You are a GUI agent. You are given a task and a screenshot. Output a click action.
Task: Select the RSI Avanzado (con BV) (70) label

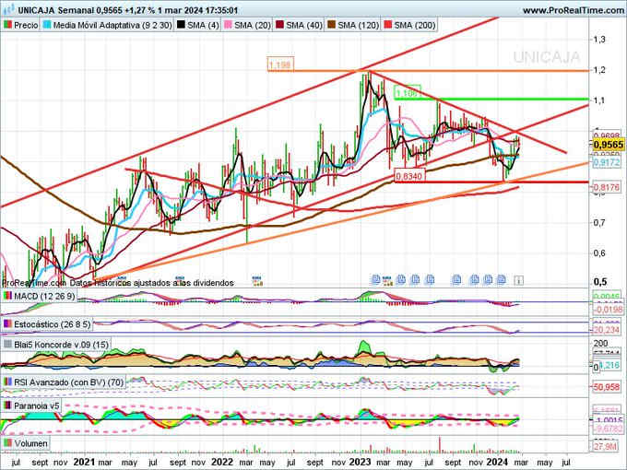click(x=69, y=382)
